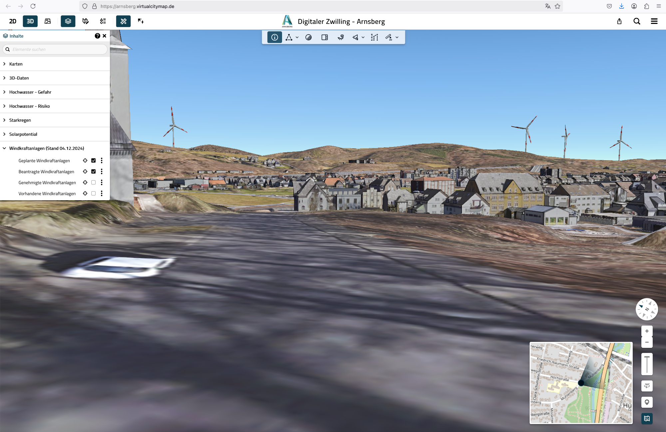Activate the feature info tool
This screenshot has height=432, width=666.
pyautogui.click(x=274, y=37)
